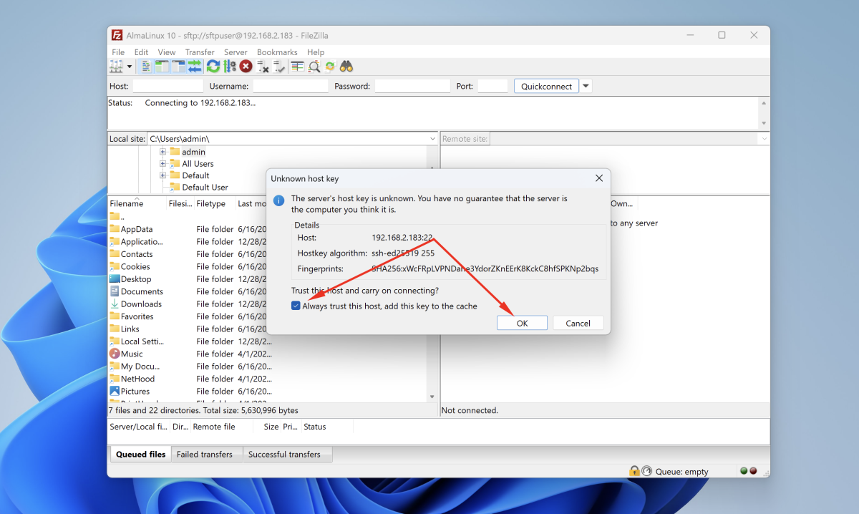This screenshot has width=859, height=514.
Task: Cancel current operation with red X icon
Action: 246,67
